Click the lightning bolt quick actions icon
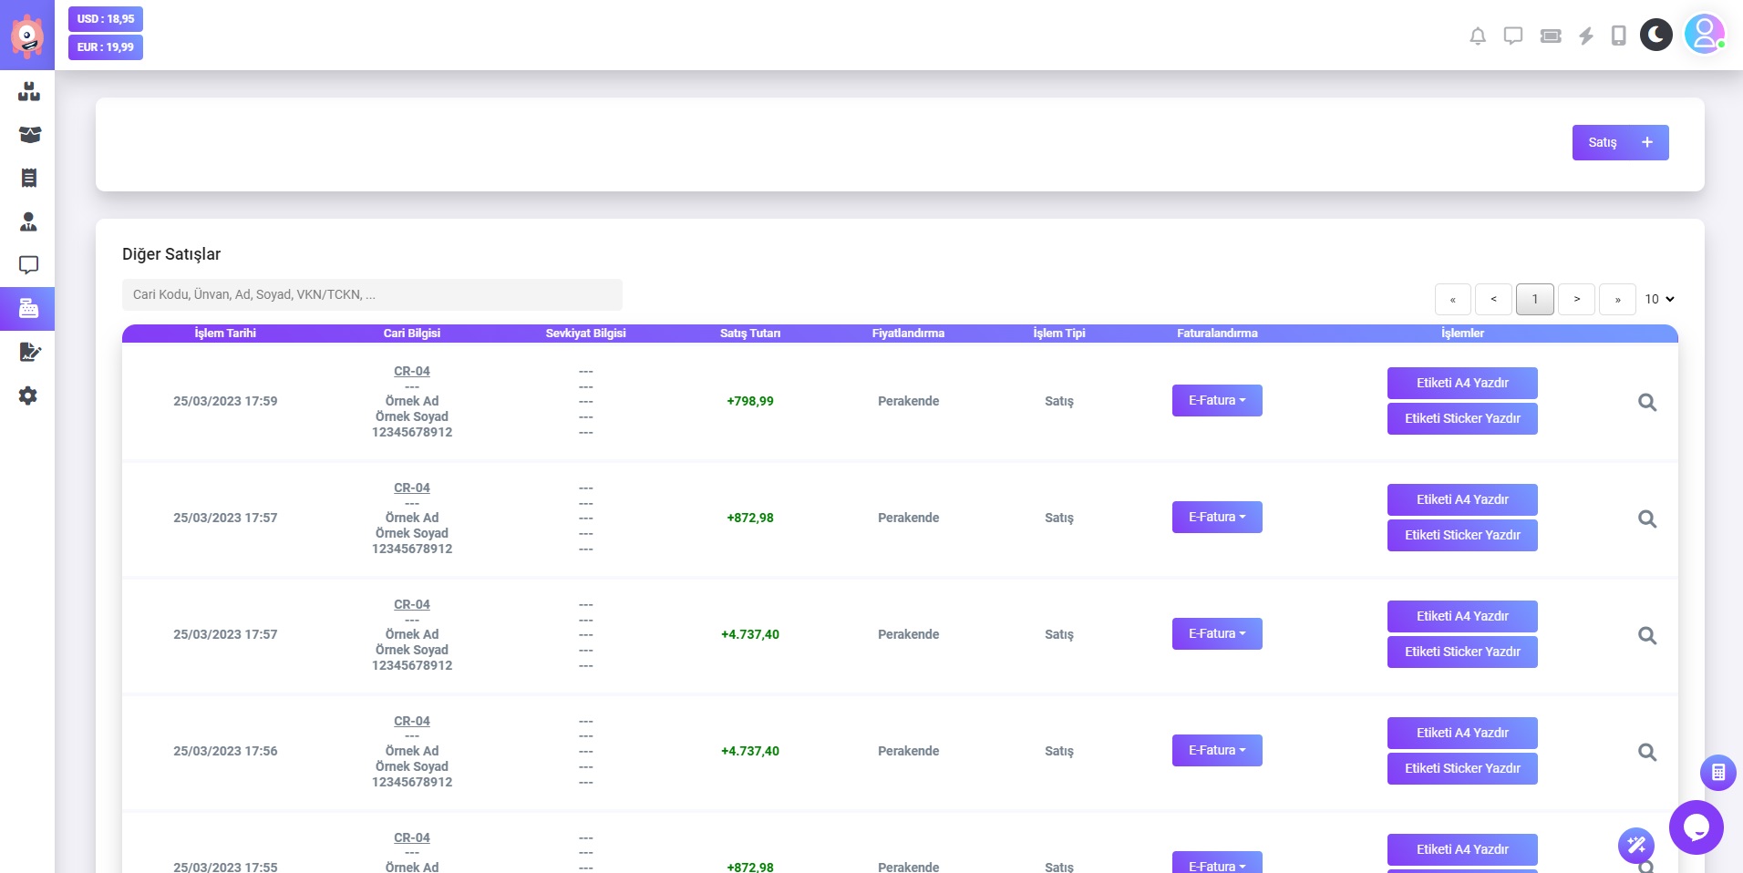The width and height of the screenshot is (1743, 873). pyautogui.click(x=1586, y=36)
